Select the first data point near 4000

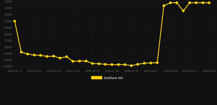coord(15,21)
